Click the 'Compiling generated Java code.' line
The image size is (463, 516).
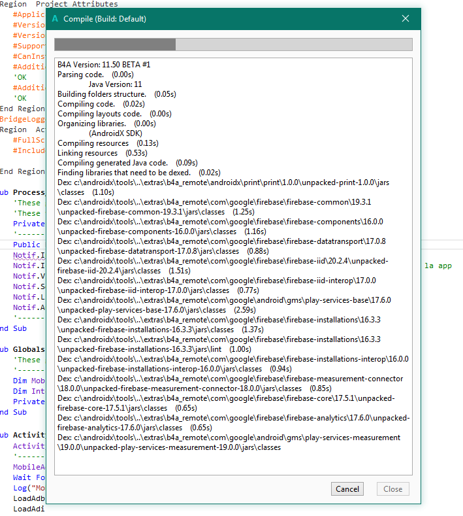tap(127, 163)
